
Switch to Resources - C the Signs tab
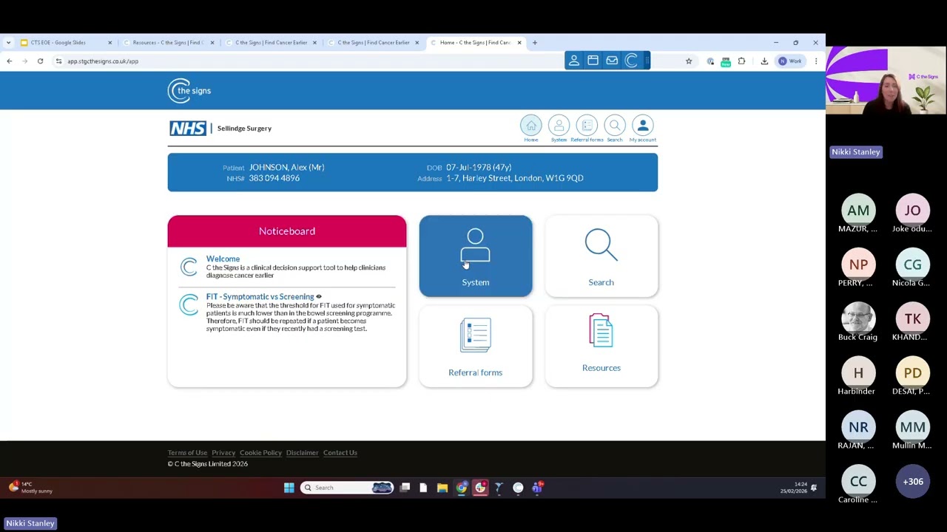[x=167, y=42]
